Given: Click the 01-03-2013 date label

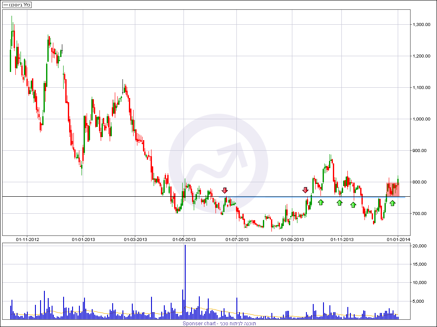Looking at the screenshot, I should coord(135,239).
